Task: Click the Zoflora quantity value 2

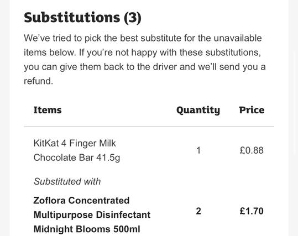Action: [198, 211]
